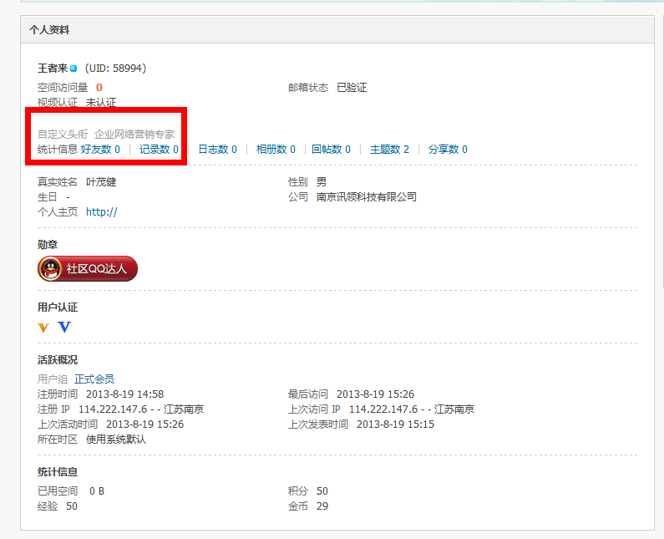
Task: Click the 所在时区 value 使用系统默认
Action: tap(116, 440)
